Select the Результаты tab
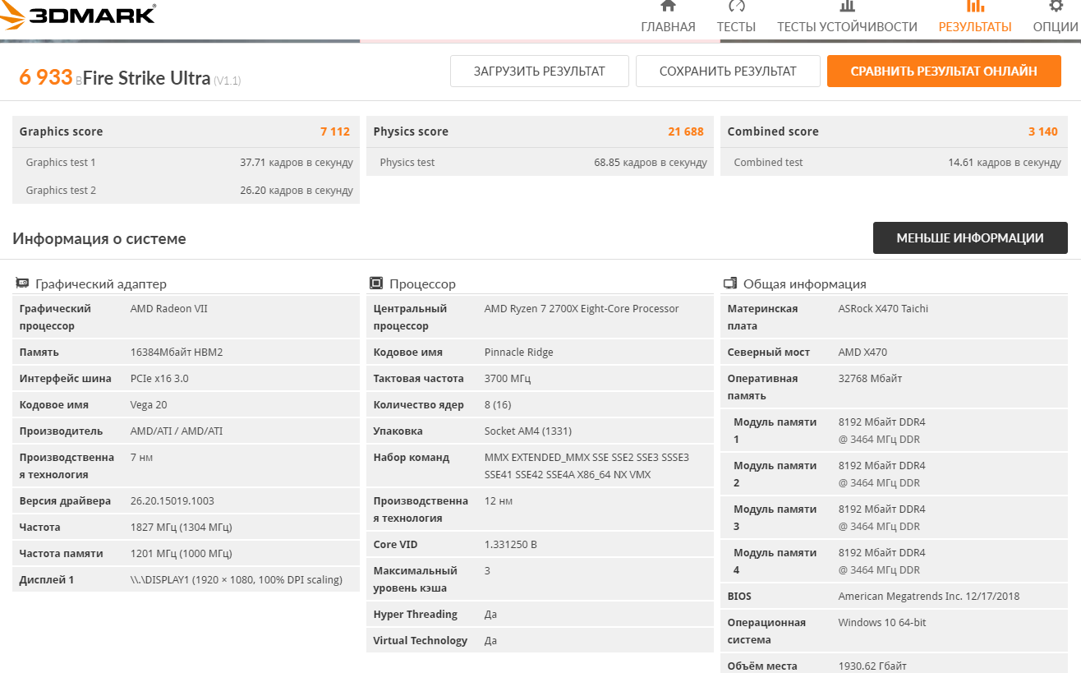Image resolution: width=1081 pixels, height=673 pixels. coord(975,17)
